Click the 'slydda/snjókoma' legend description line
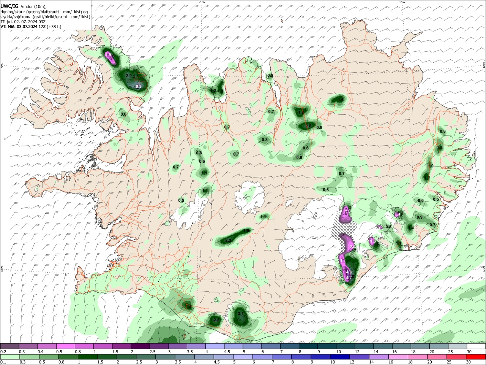The width and height of the screenshot is (486, 365). pyautogui.click(x=45, y=17)
